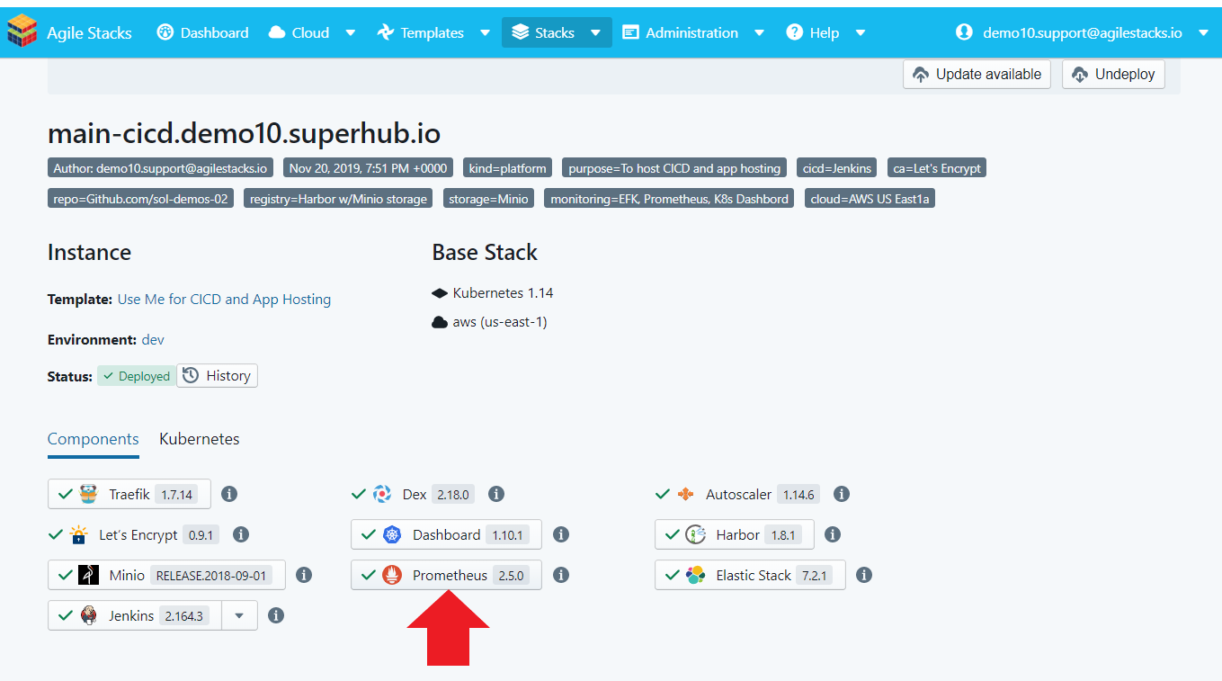Switch to the Kubernetes tab
The height and width of the screenshot is (681, 1222).
click(x=200, y=439)
